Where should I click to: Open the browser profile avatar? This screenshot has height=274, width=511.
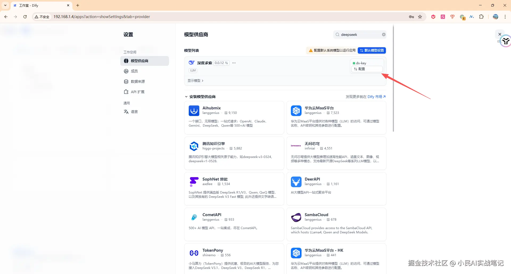(x=496, y=17)
